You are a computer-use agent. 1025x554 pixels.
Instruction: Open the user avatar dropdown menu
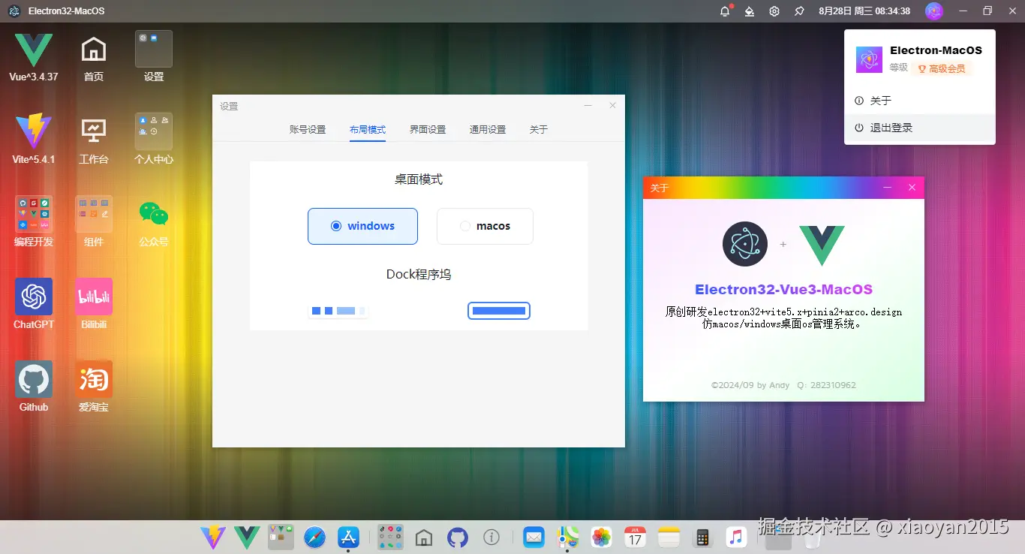coord(933,11)
